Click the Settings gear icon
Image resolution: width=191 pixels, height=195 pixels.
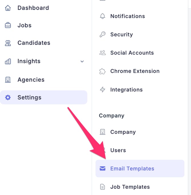point(8,98)
